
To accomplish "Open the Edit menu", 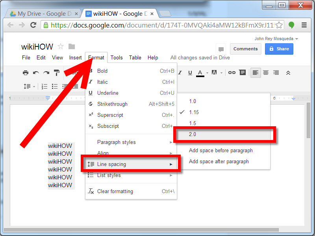I will (41, 57).
